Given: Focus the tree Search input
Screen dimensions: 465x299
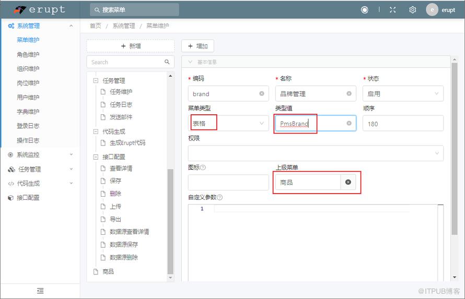Looking at the screenshot, I should click(126, 62).
